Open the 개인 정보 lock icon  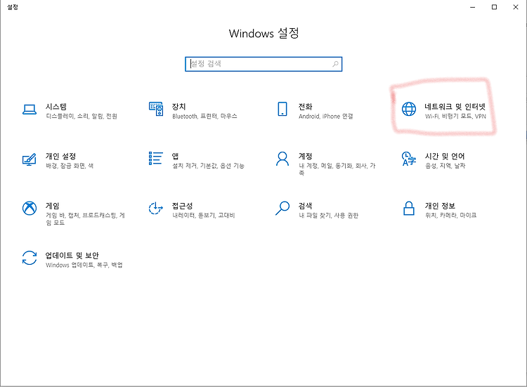(x=409, y=208)
